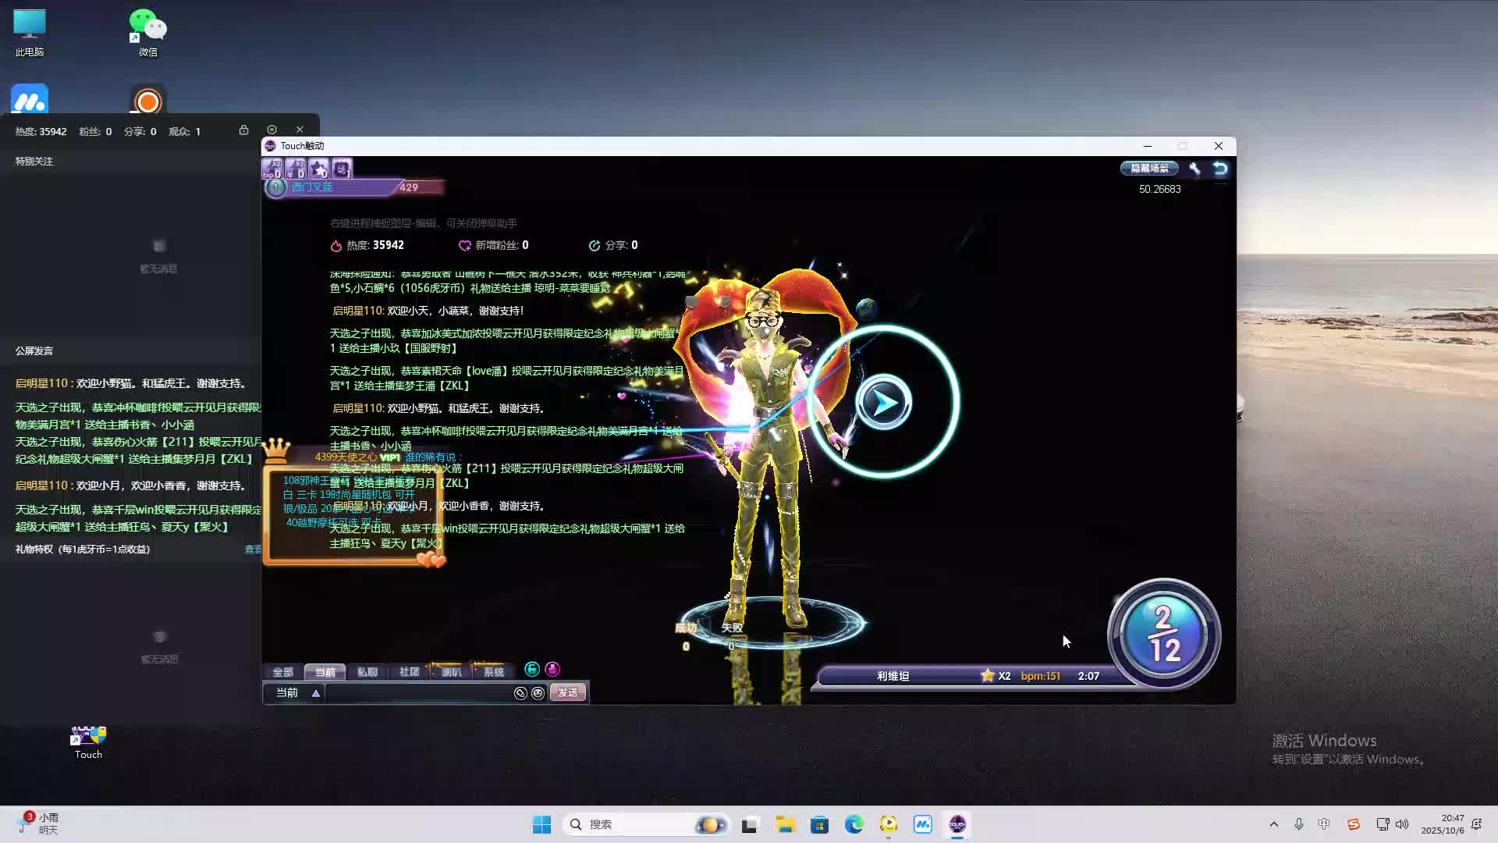The width and height of the screenshot is (1498, 843).
Task: Click the clear chat eraser icon
Action: pyautogui.click(x=520, y=693)
